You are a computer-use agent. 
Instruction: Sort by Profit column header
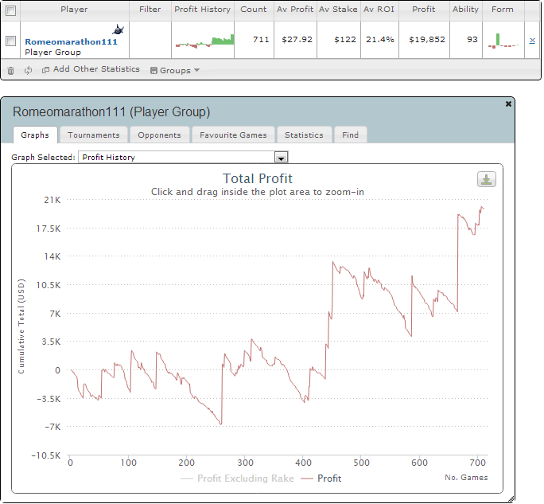pos(424,10)
